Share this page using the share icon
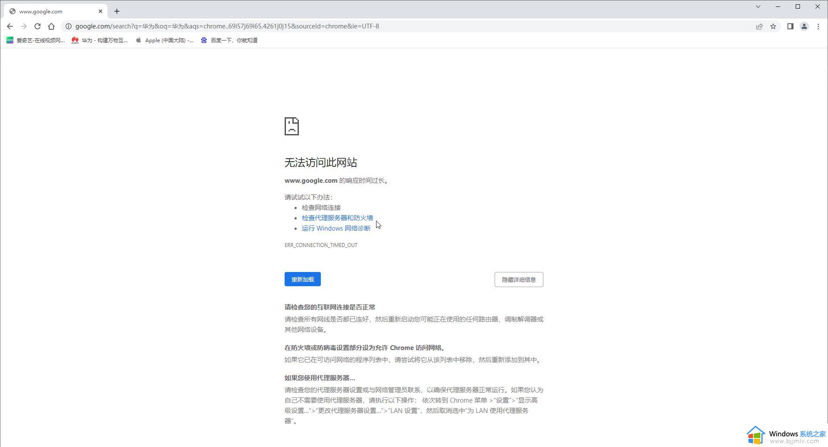This screenshot has height=447, width=828. tap(759, 26)
